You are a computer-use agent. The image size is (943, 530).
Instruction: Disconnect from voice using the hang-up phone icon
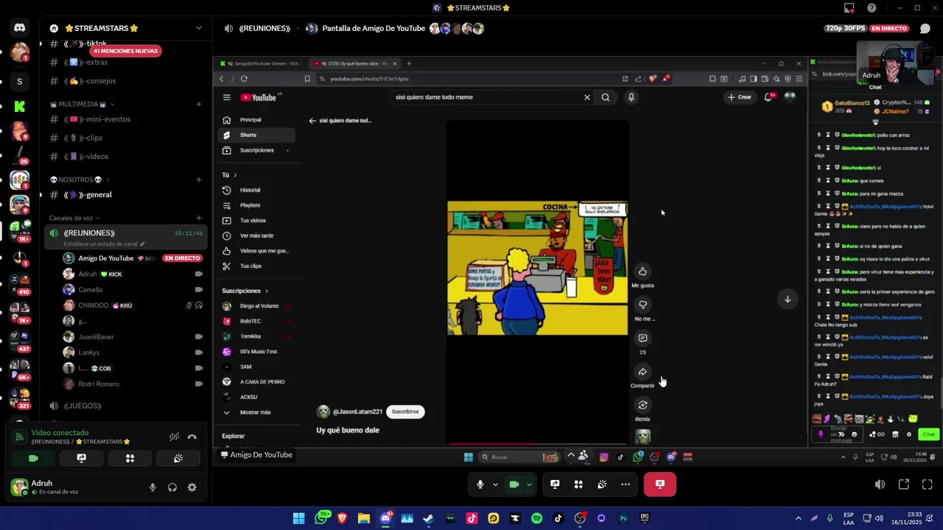(192, 437)
